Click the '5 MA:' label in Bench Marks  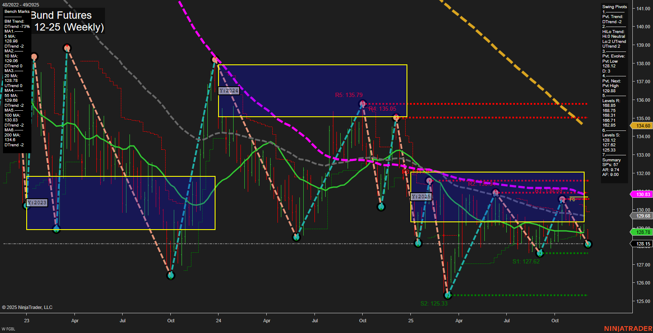pos(10,36)
